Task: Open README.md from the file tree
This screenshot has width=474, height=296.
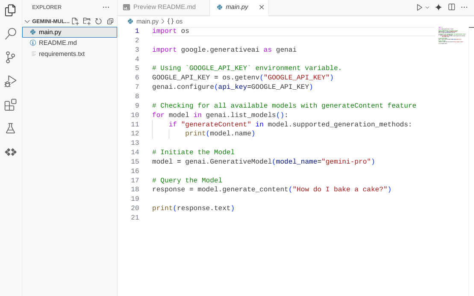Action: click(58, 43)
